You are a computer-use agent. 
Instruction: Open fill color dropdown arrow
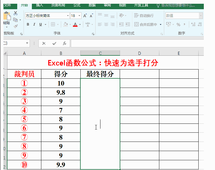click(x=70, y=25)
